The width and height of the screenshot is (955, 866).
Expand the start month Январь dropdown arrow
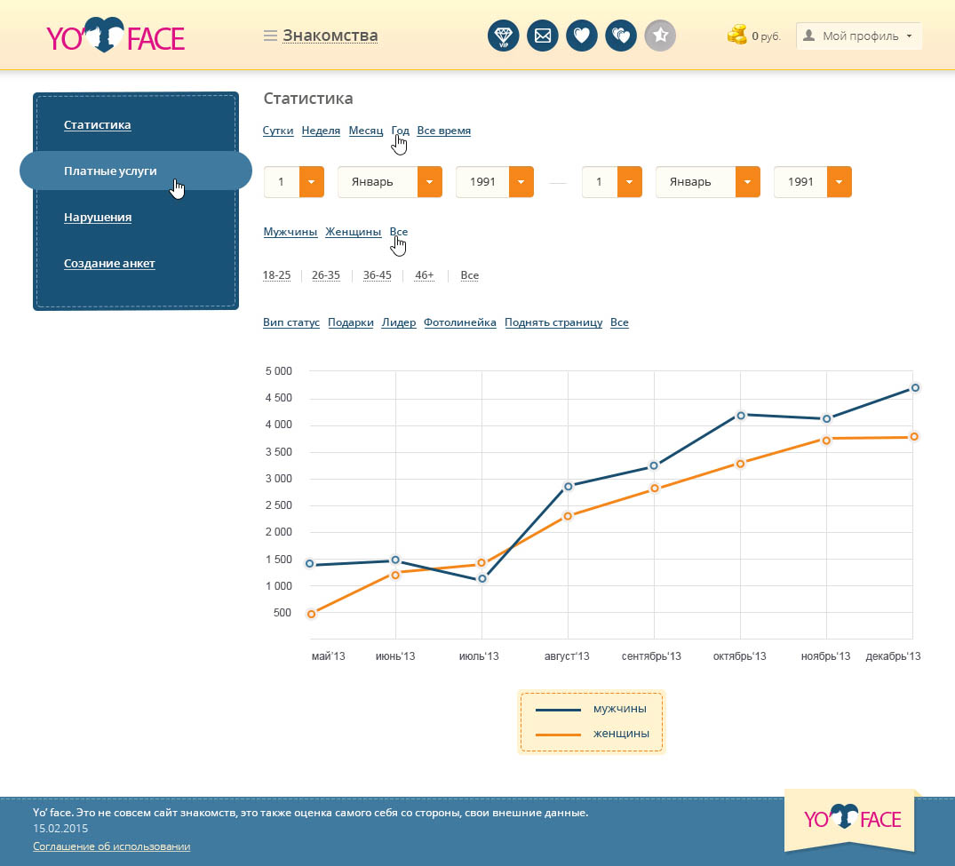click(429, 181)
